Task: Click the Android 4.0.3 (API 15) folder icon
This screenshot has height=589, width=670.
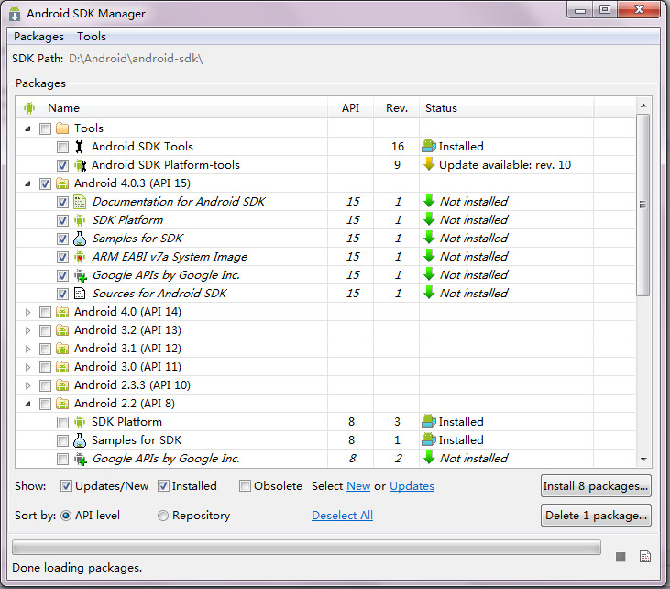Action: coord(62,183)
